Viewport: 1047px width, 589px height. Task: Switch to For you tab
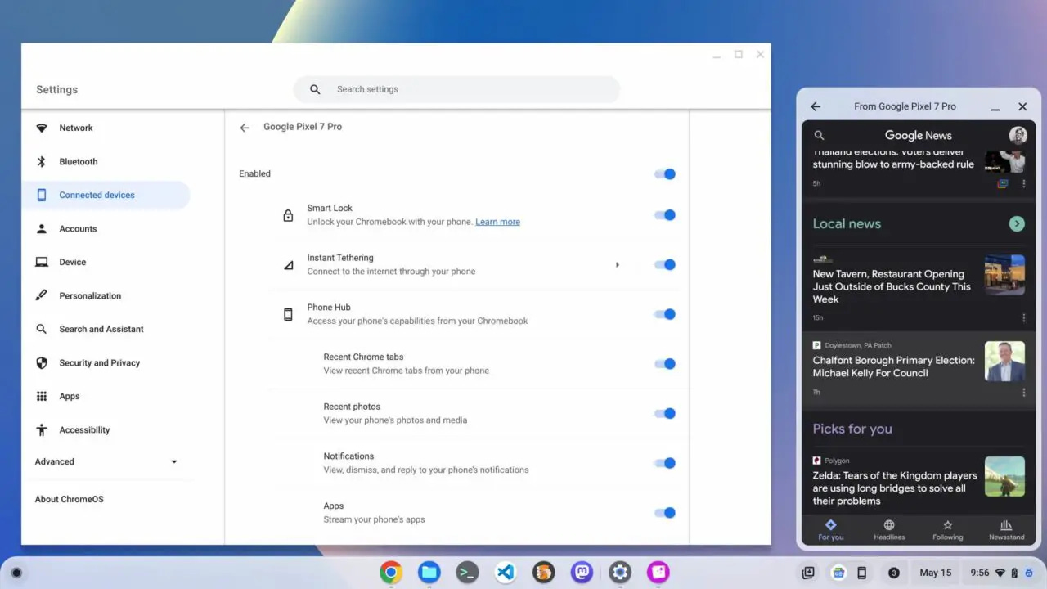pyautogui.click(x=830, y=530)
